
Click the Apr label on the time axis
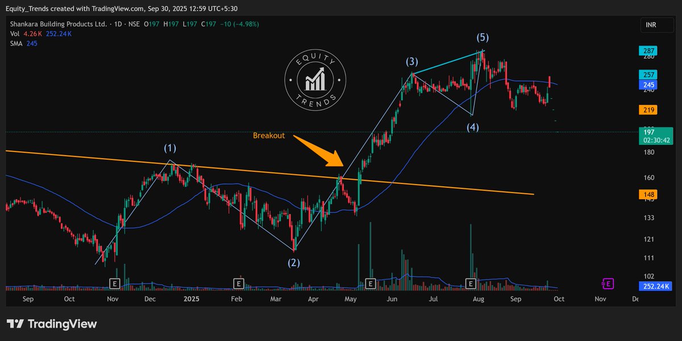pyautogui.click(x=313, y=298)
